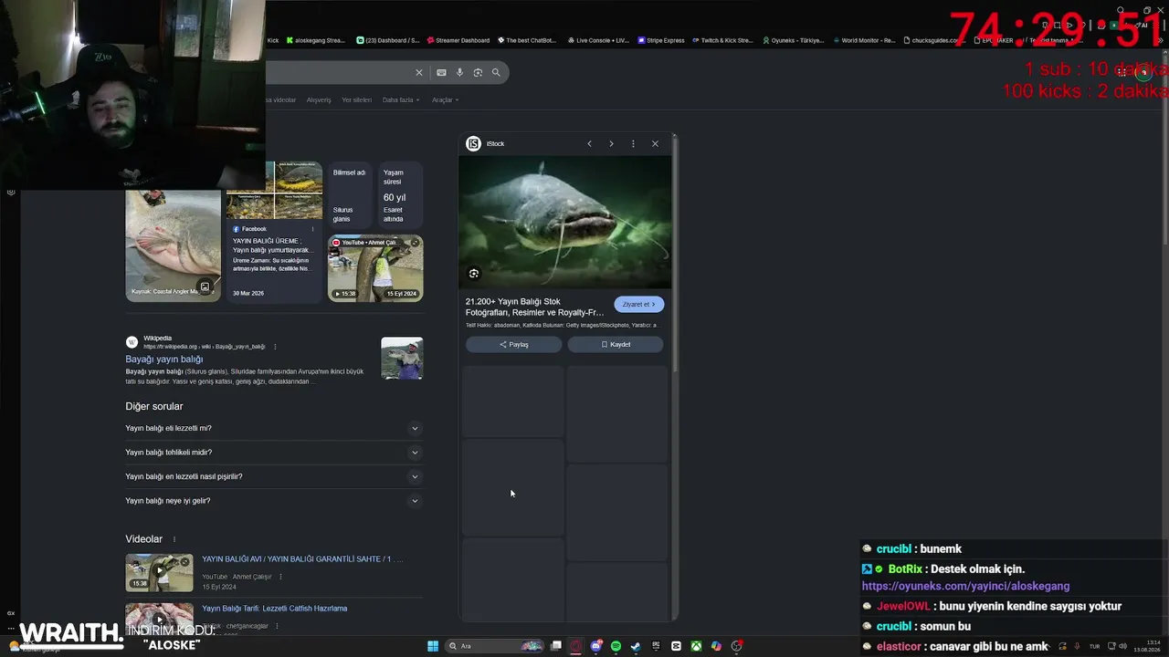Clear the Google search box text
1169x657 pixels.
419,72
